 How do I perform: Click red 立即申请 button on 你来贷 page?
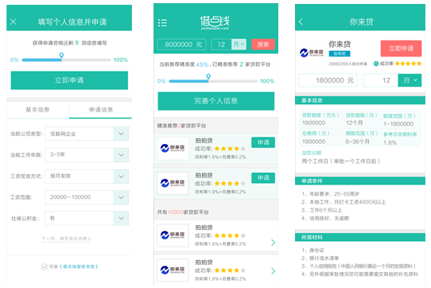click(x=401, y=49)
